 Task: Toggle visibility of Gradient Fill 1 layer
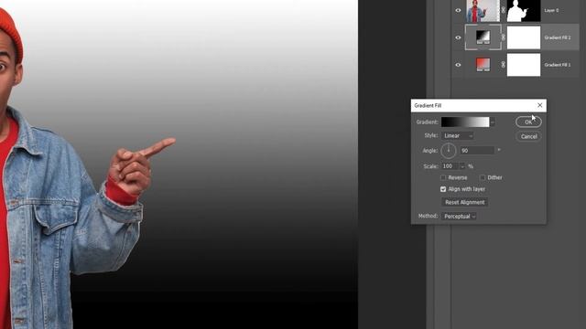[458, 65]
